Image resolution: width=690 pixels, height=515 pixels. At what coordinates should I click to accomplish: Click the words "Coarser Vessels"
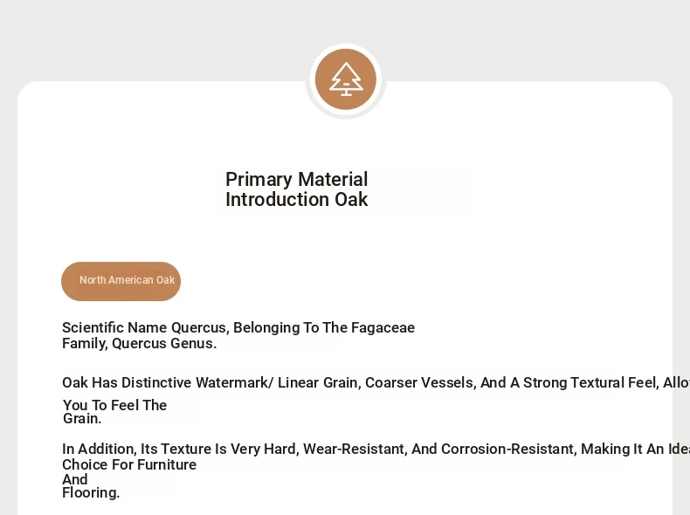tap(418, 383)
